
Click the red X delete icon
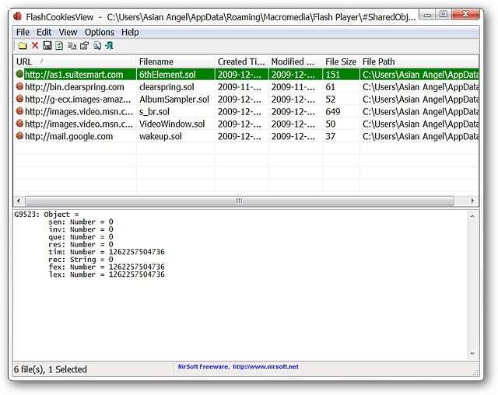click(x=35, y=46)
